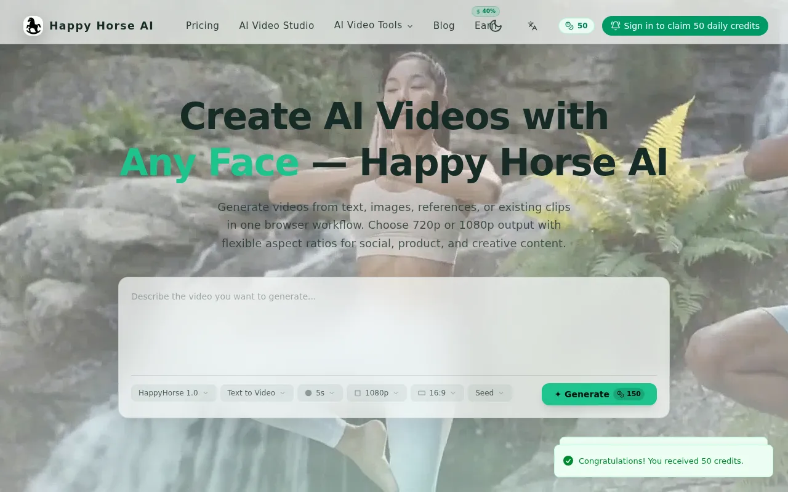Click the Generate button
The width and height of the screenshot is (788, 492).
click(599, 394)
